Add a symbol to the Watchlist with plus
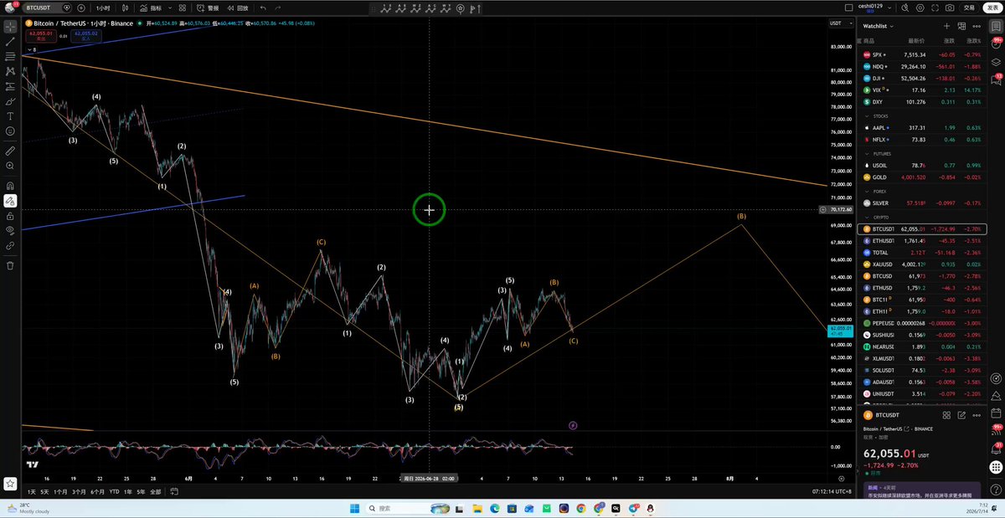The image size is (1005, 518). coord(947,26)
